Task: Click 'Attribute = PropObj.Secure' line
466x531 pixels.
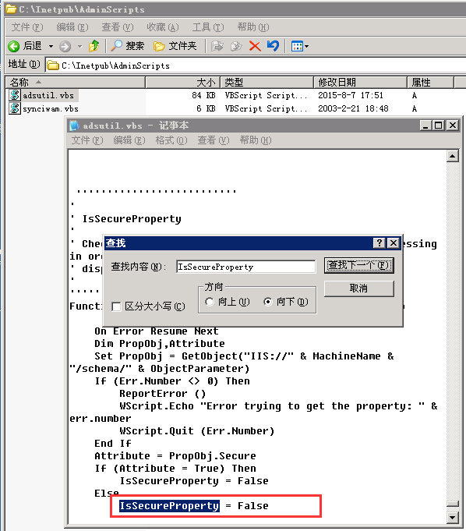Action: [x=175, y=456]
